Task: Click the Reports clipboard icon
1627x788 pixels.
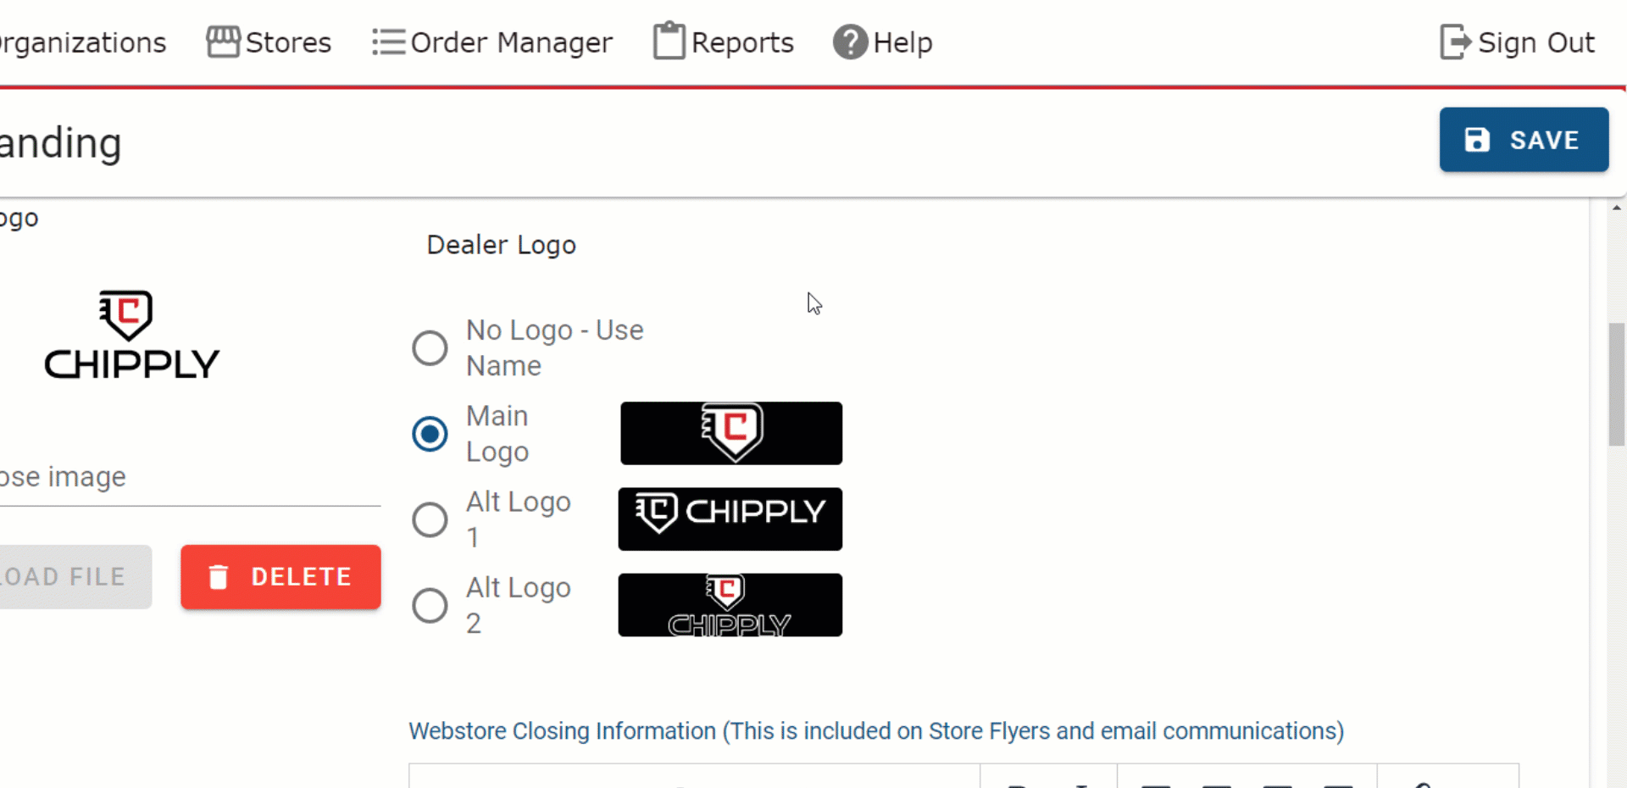Action: [669, 41]
